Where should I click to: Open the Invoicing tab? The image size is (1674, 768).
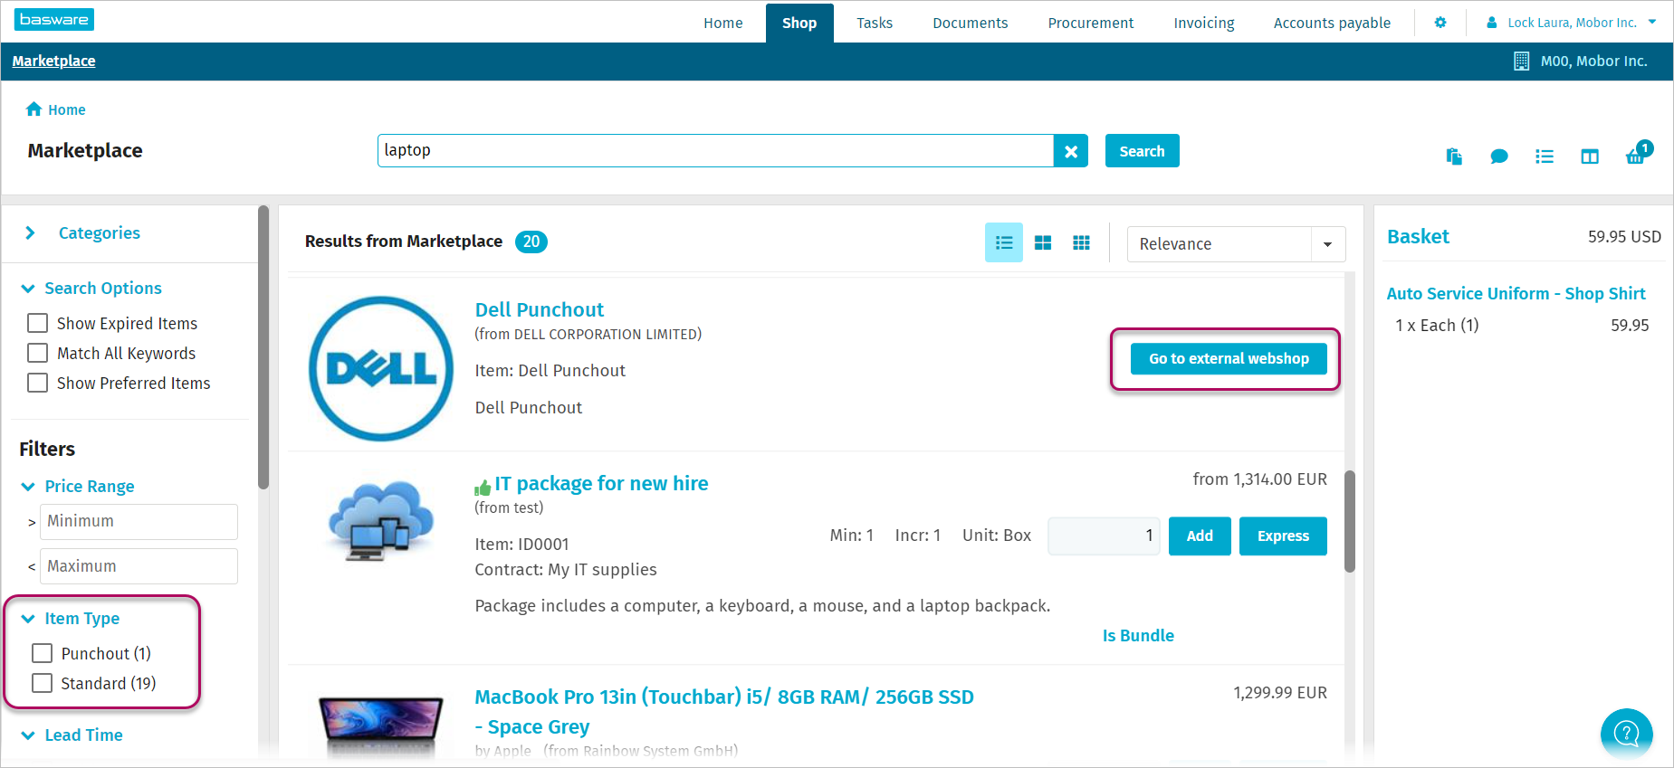point(1204,24)
